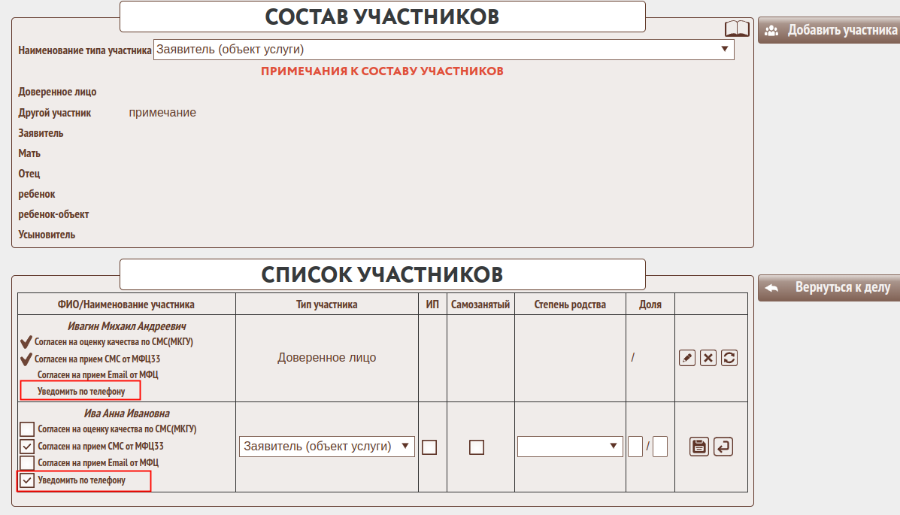The image size is (900, 515).
Task: Click the first Доля input field
Action: click(x=635, y=447)
